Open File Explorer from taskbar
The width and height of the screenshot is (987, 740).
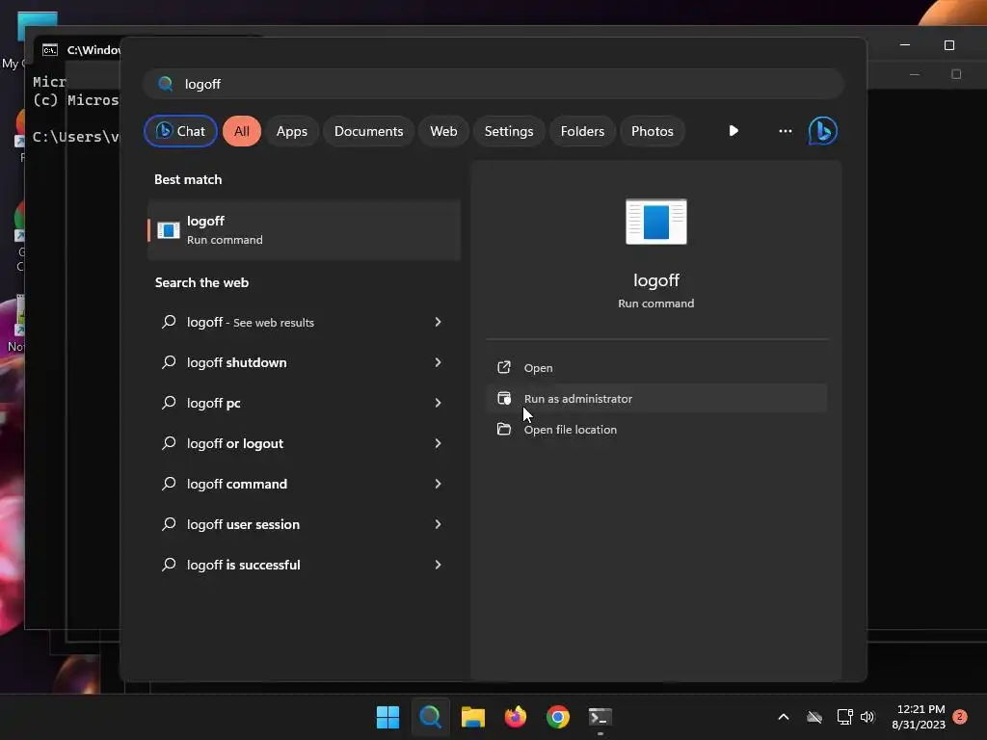(472, 717)
